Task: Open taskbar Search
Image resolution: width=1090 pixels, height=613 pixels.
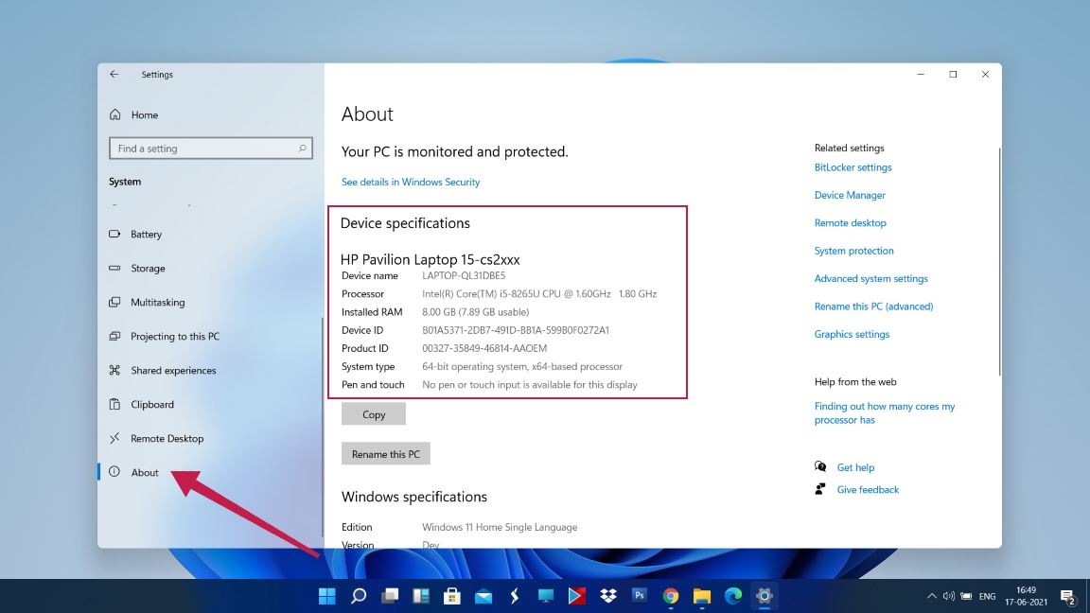Action: coord(359,596)
